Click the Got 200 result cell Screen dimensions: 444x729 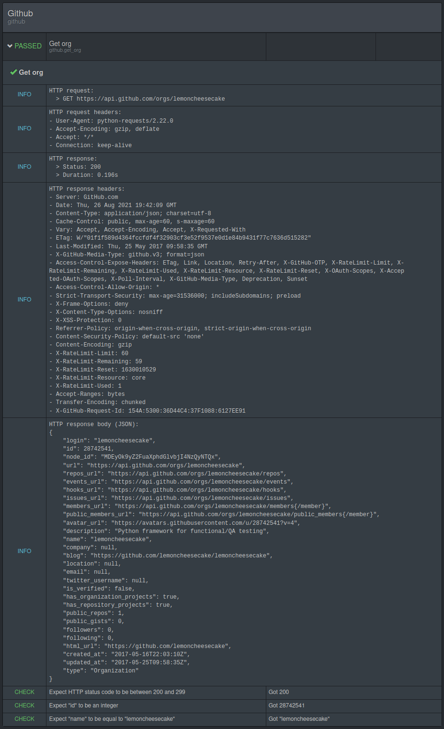coord(353,692)
